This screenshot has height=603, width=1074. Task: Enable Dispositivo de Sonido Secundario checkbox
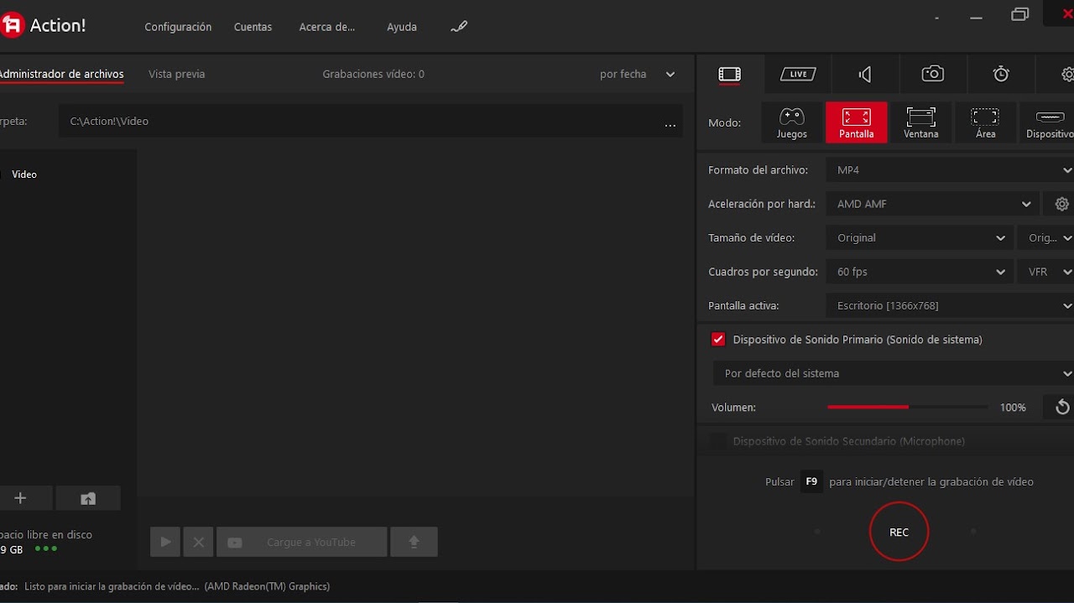point(718,441)
